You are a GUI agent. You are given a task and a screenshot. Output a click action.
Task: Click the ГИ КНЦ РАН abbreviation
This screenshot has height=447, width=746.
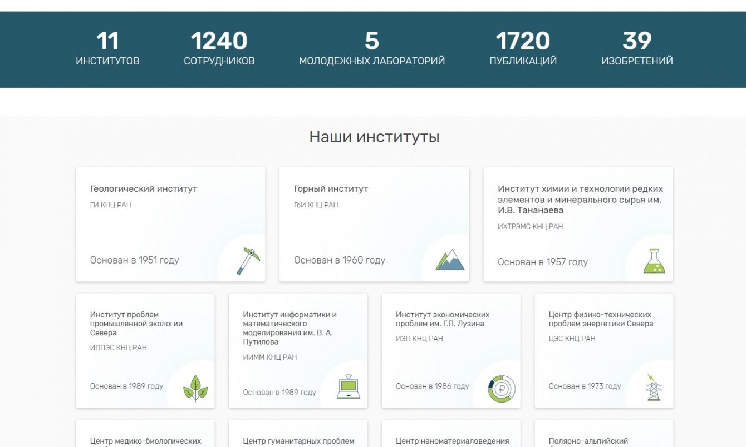coord(111,205)
